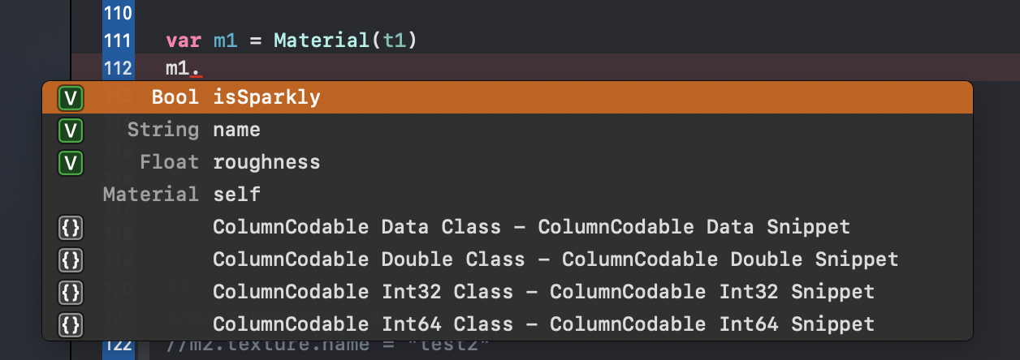The width and height of the screenshot is (1020, 360).
Task: Click the braces icon for Int32 snippet
Action: pos(71,293)
